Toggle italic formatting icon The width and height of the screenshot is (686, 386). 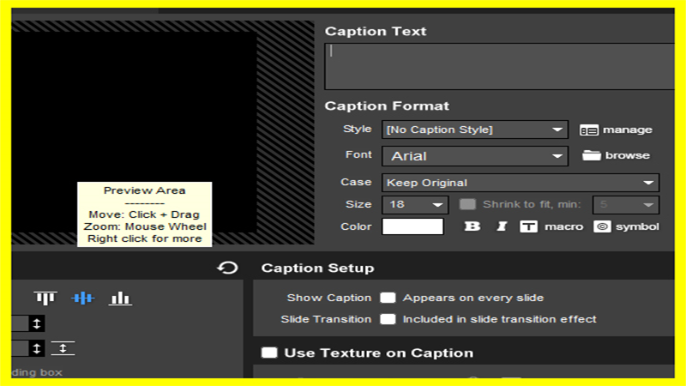click(x=502, y=226)
